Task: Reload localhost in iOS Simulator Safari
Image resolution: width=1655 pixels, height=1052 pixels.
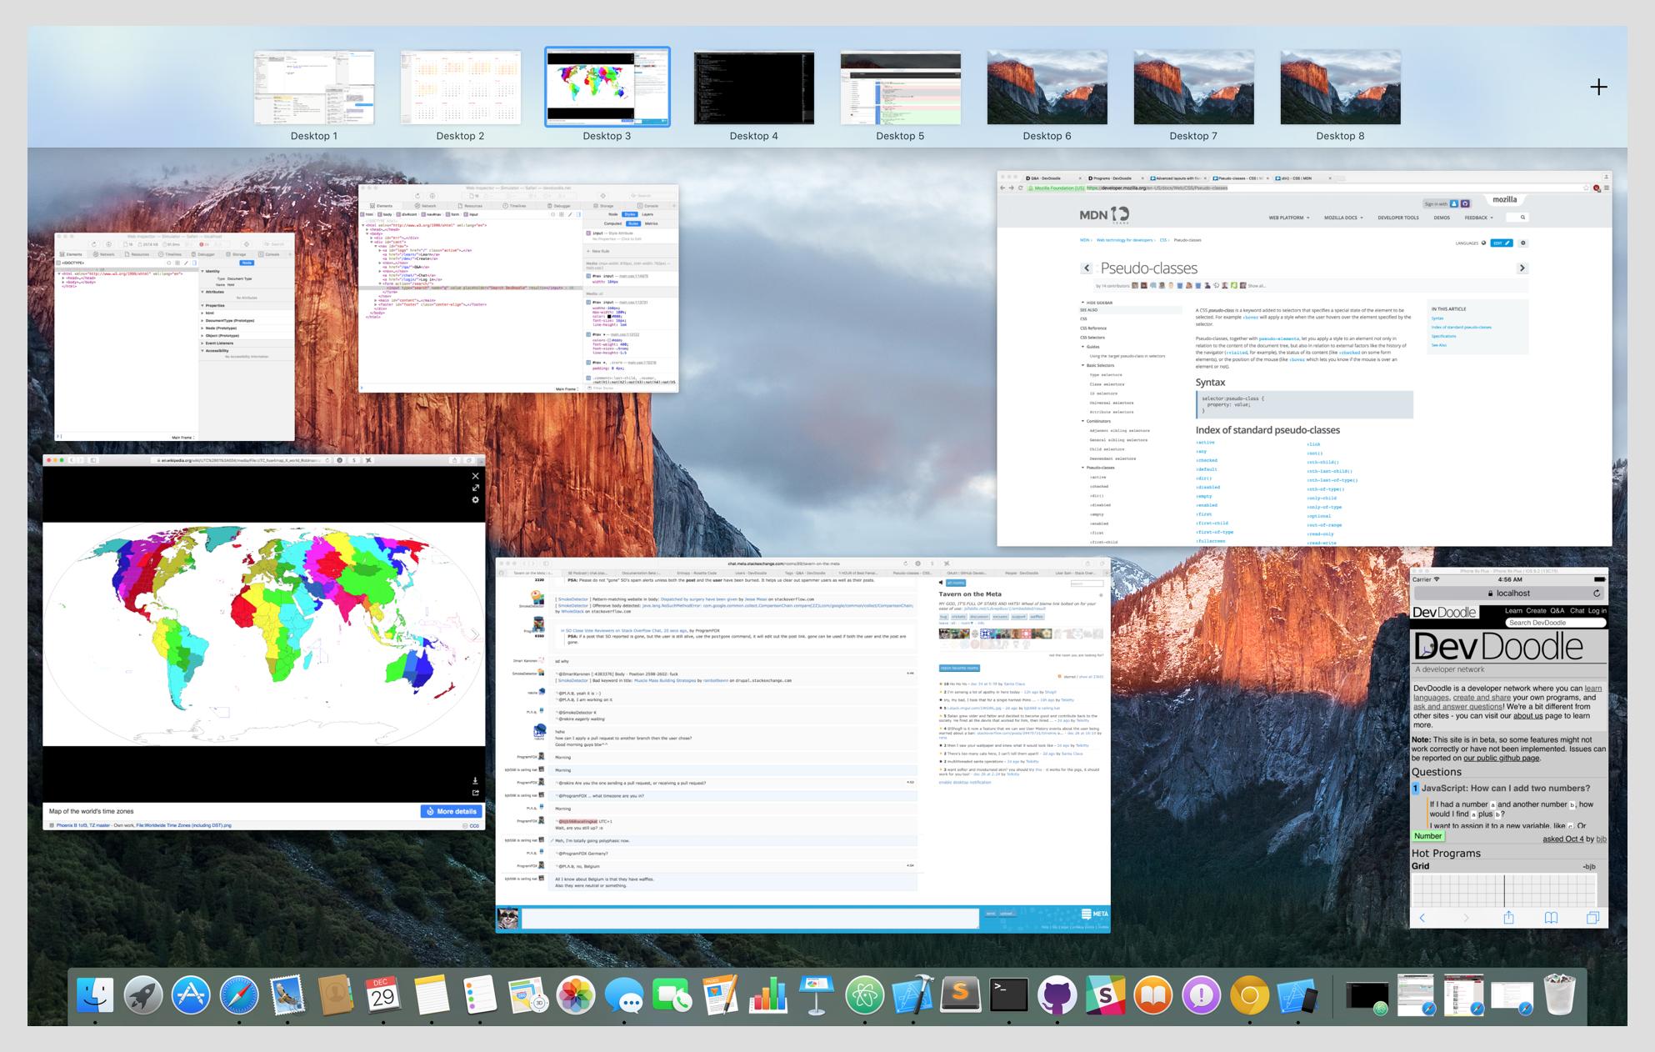Action: coord(1597,594)
